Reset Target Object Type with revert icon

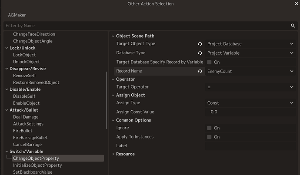pyautogui.click(x=200, y=44)
